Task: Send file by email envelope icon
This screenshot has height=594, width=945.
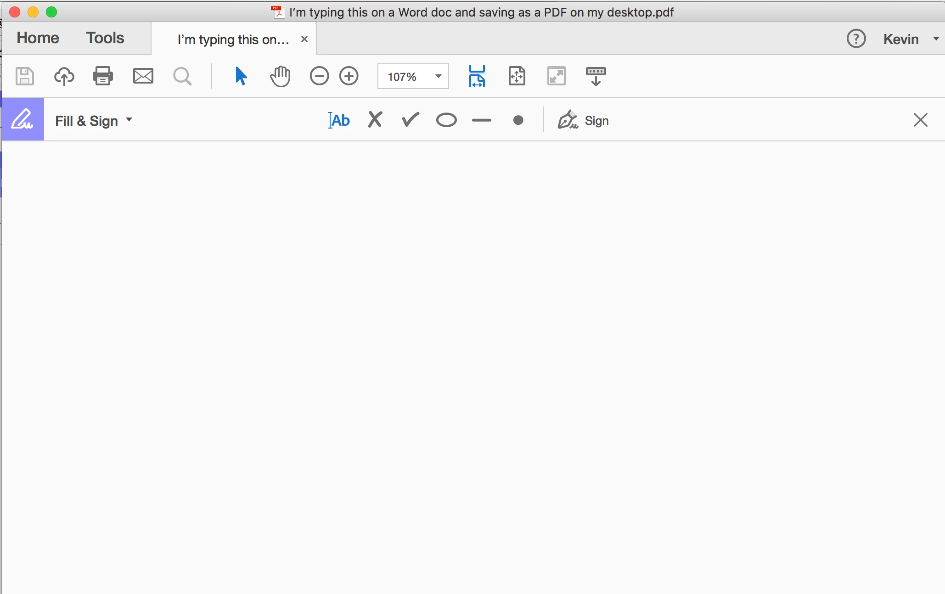Action: [143, 76]
